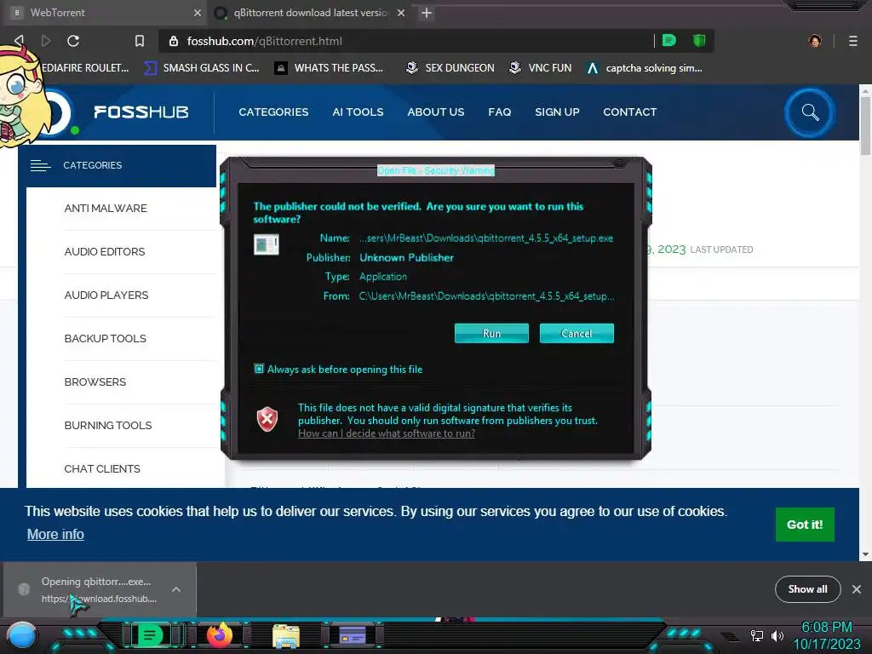Open How can I decide what software to run
The height and width of the screenshot is (654, 872).
(386, 433)
